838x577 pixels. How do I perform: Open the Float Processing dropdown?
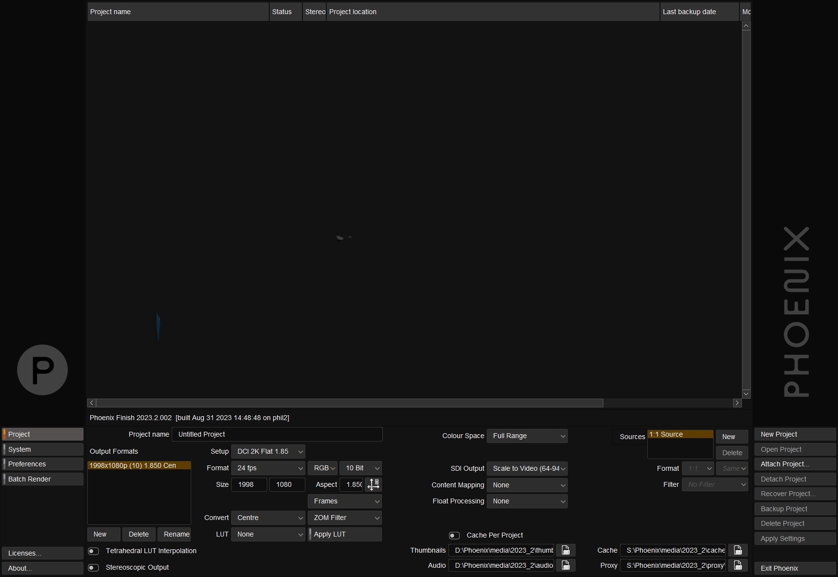tap(527, 501)
